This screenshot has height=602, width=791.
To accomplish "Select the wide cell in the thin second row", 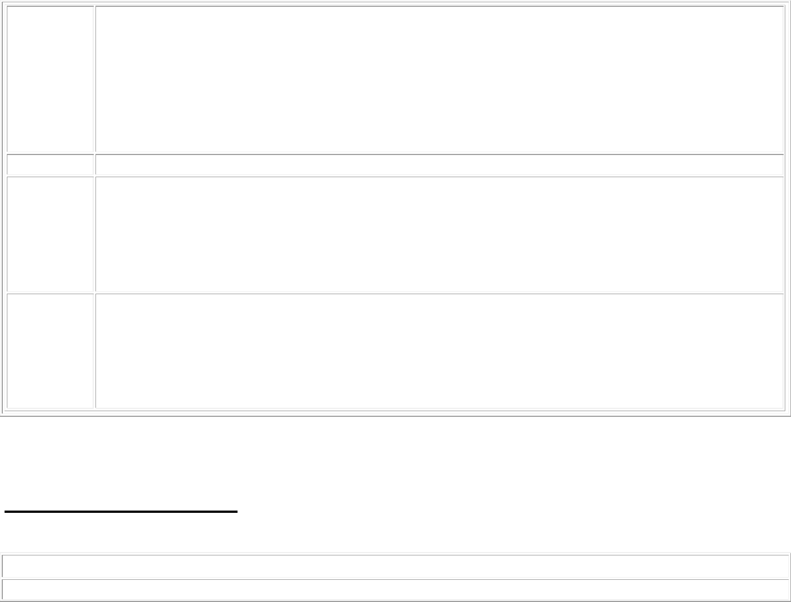I will point(439,164).
